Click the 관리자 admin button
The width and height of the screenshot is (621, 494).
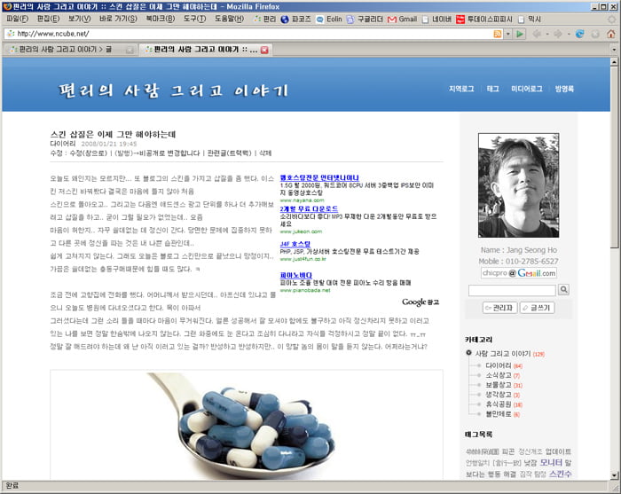tap(499, 307)
